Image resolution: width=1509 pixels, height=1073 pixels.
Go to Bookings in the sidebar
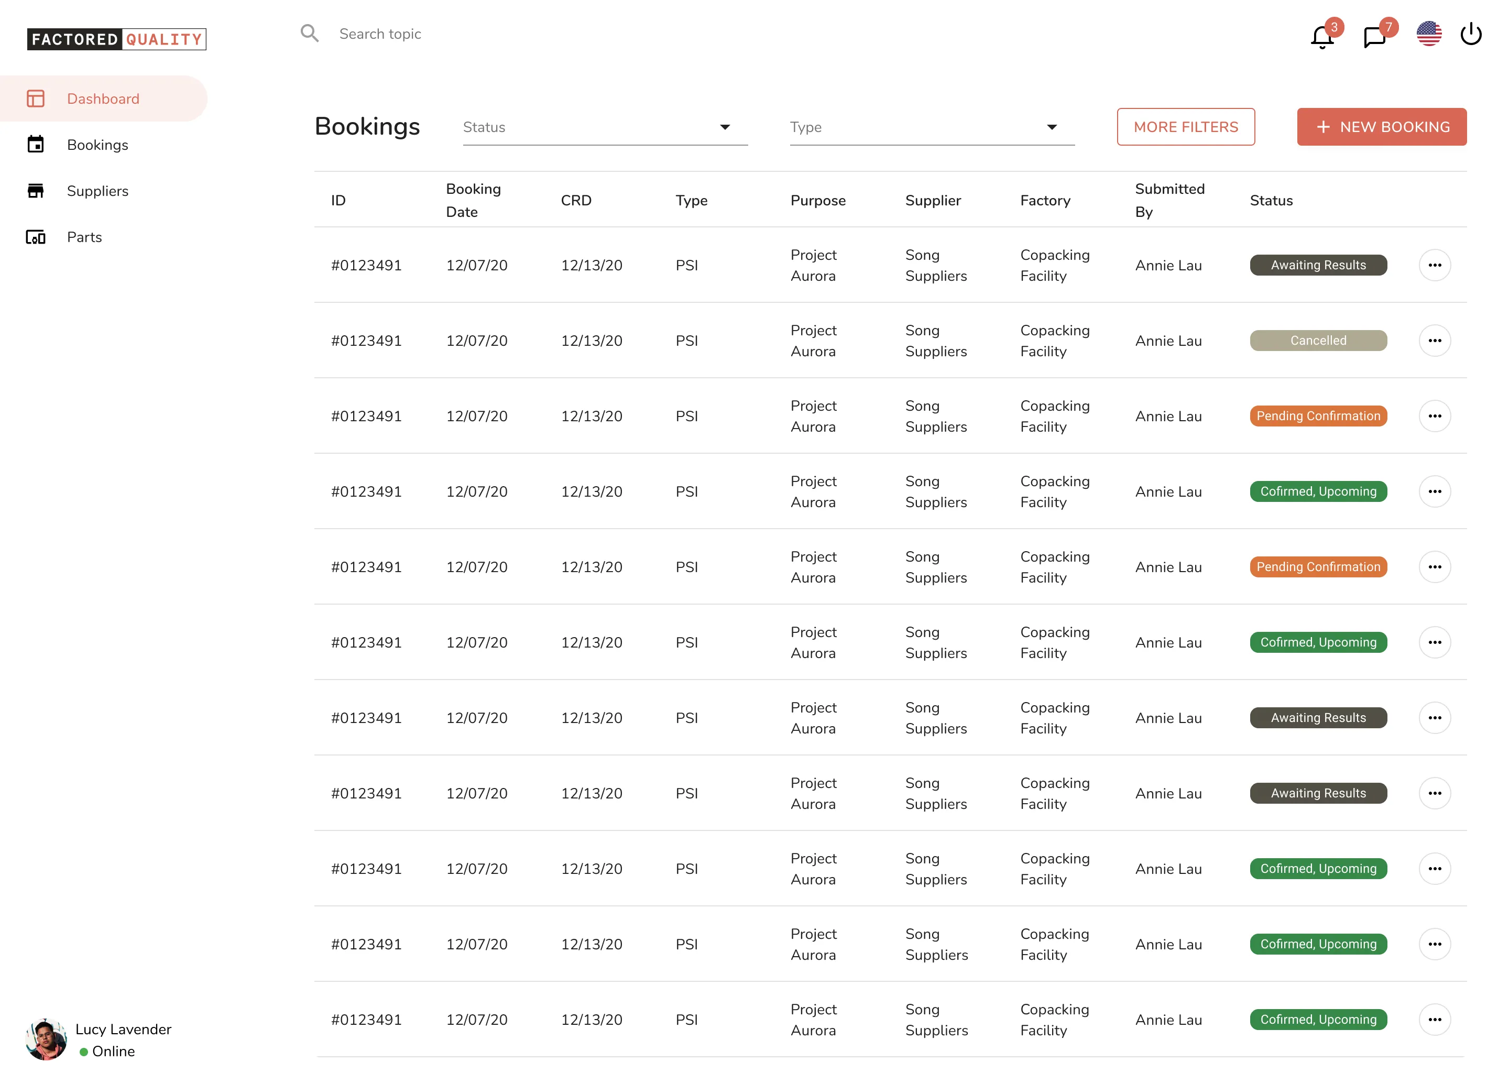(x=98, y=145)
